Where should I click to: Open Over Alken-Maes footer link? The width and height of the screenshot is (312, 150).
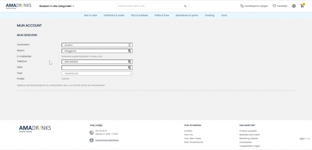coord(192,138)
